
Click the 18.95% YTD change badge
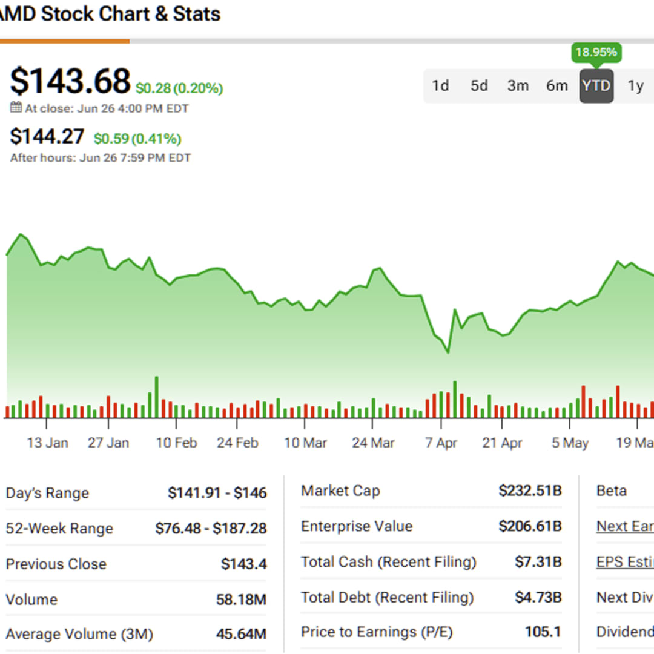(x=596, y=53)
